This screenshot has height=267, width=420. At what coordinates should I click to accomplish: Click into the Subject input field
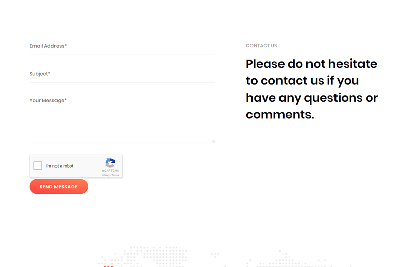pos(122,74)
